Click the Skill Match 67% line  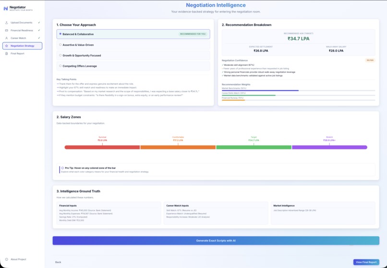coord(181,210)
